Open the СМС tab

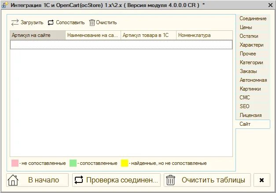point(253,98)
